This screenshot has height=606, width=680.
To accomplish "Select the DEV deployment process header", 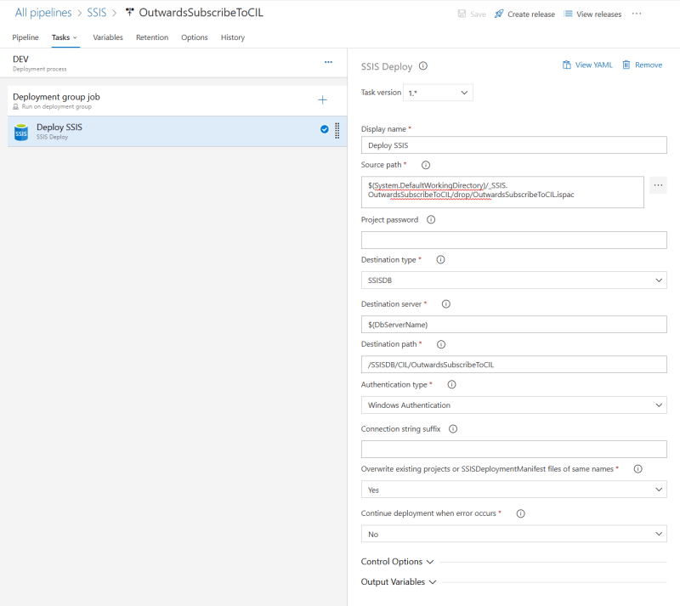I will (x=173, y=63).
